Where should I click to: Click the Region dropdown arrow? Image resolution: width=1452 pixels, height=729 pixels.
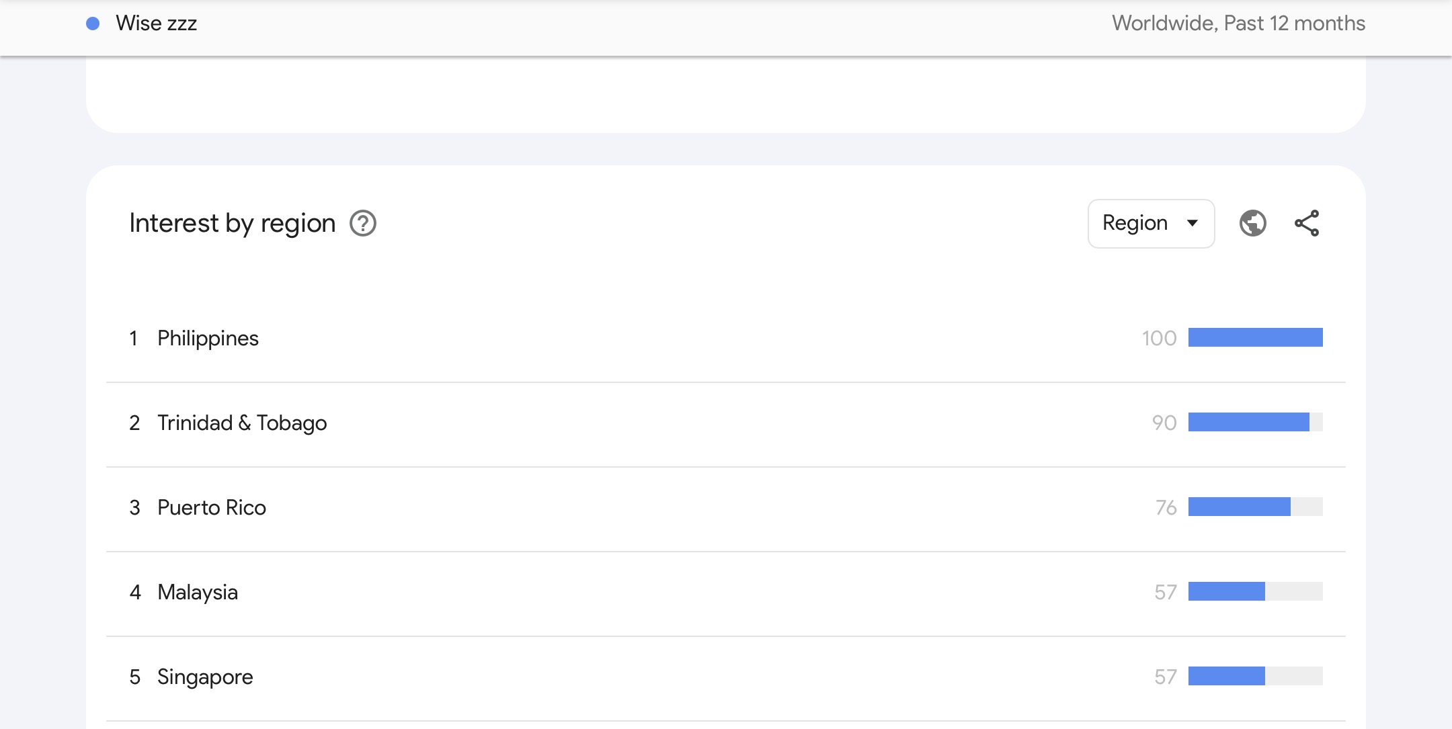[1193, 223]
